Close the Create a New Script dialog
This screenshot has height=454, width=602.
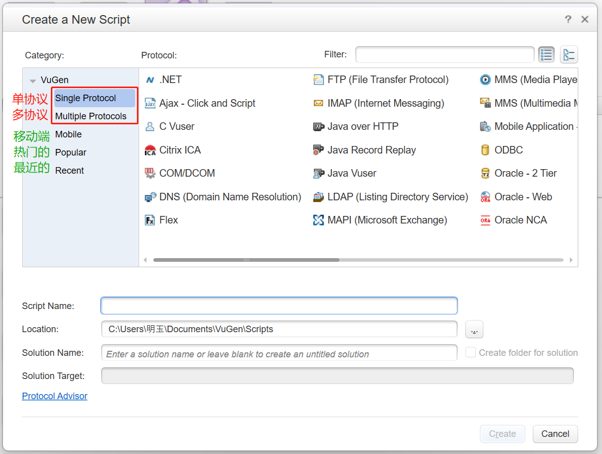585,19
